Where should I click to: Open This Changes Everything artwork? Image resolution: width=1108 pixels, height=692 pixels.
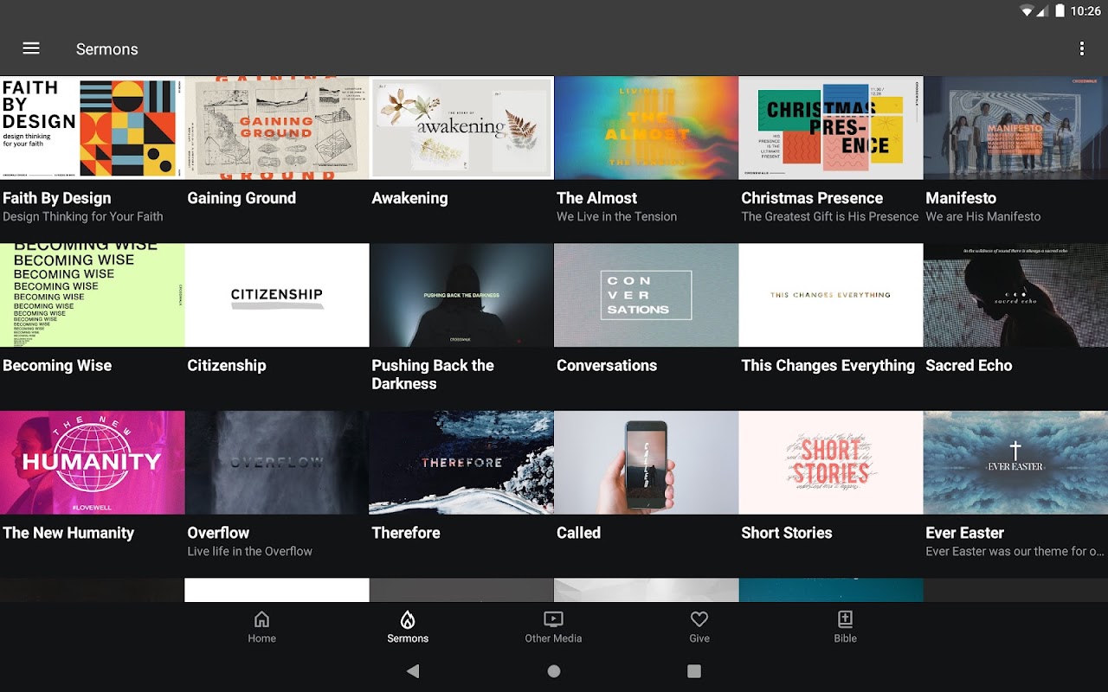831,295
